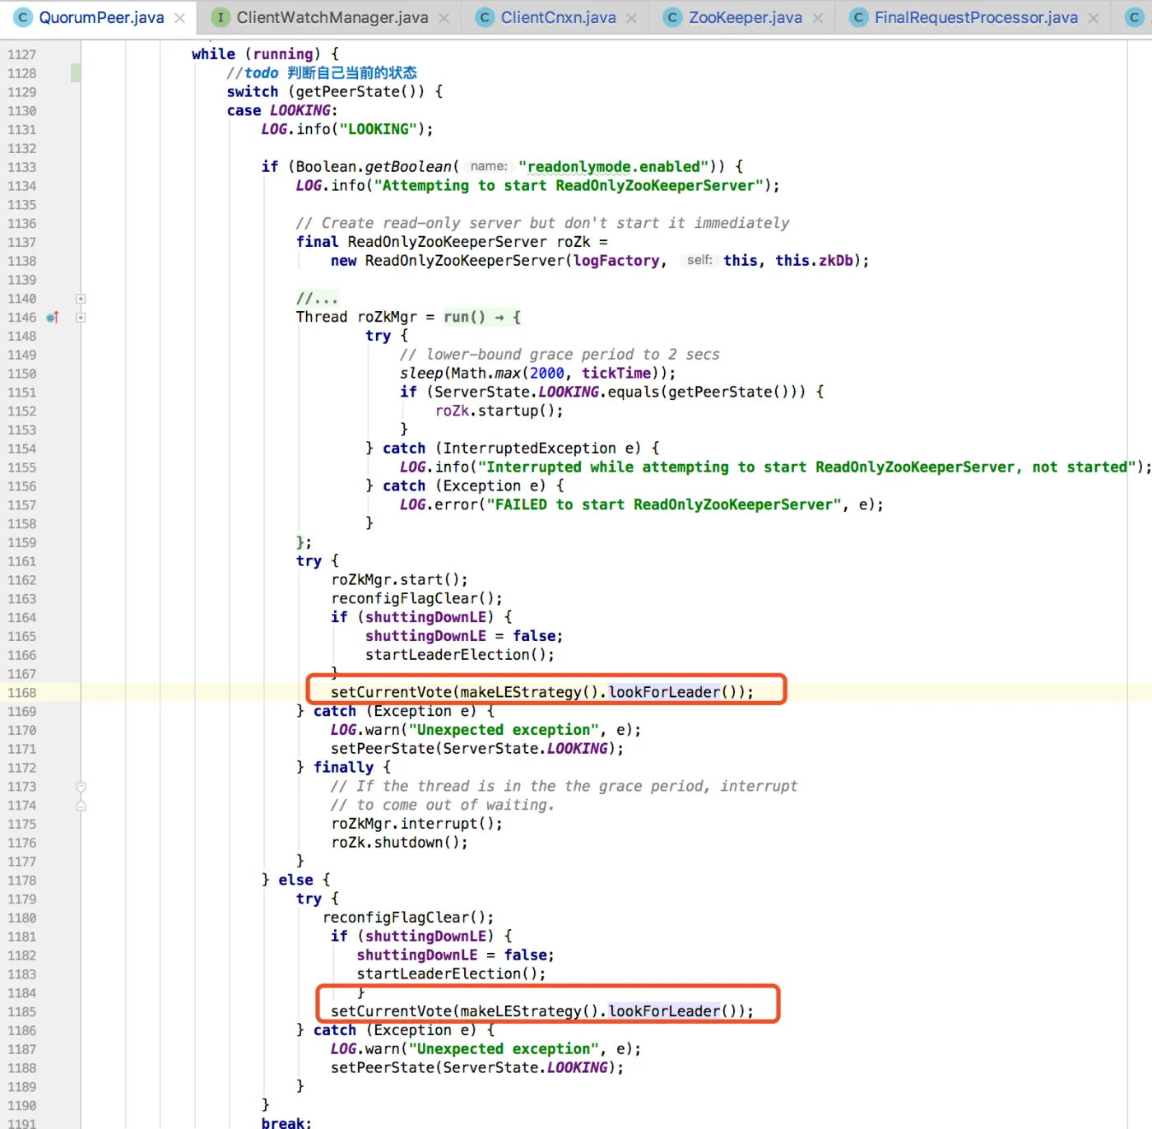Screen dimensions: 1152x1129
Task: Unfold the collapsed '//...' placeholder text
Action: pos(317,299)
